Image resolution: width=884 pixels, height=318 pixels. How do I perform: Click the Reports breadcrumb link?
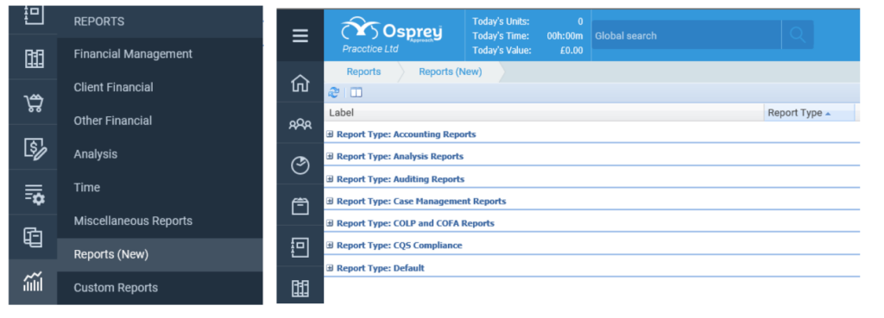(x=363, y=72)
